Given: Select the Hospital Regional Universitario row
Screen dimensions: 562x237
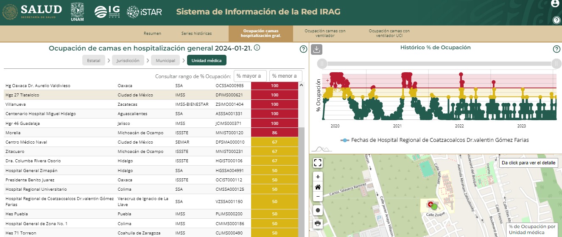Looking at the screenshot, I should (151, 189).
